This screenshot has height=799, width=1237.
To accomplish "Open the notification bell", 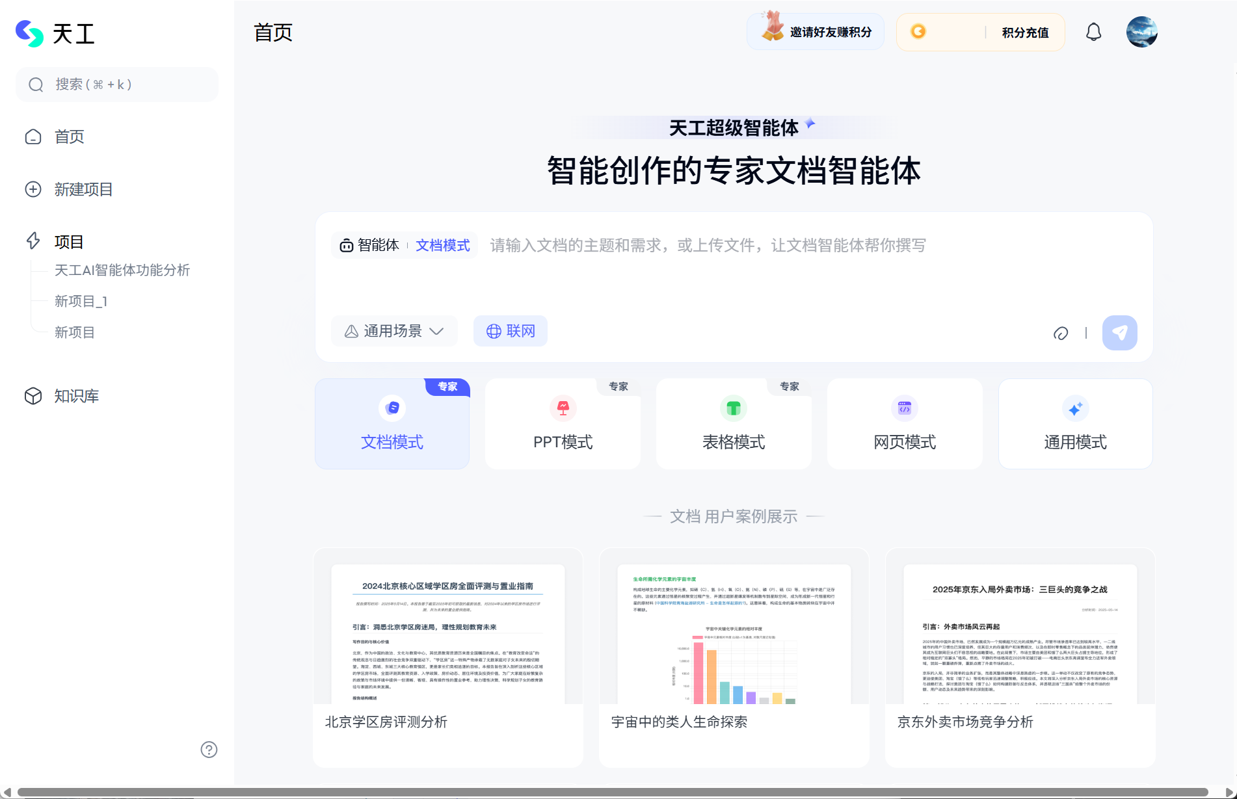I will 1093,31.
